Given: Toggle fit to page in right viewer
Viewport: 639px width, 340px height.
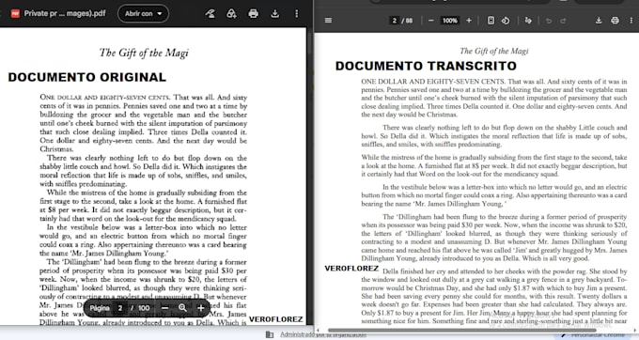Looking at the screenshot, I should 491,21.
